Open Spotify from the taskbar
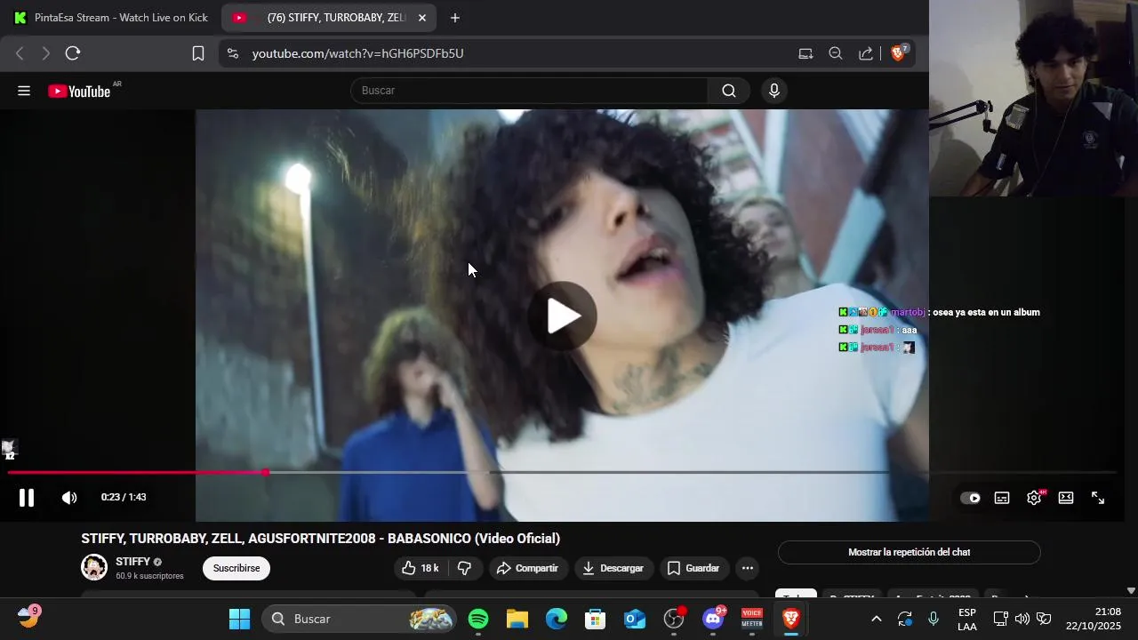This screenshot has width=1138, height=640. pos(478,619)
